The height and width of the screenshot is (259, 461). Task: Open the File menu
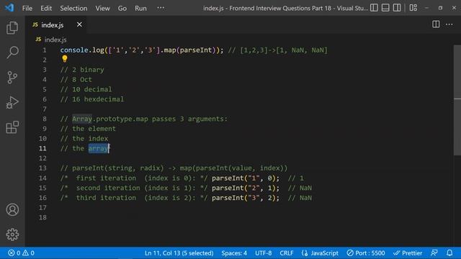pos(27,8)
